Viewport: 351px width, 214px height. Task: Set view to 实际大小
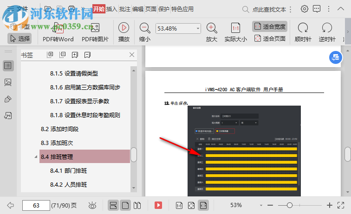click(x=236, y=32)
